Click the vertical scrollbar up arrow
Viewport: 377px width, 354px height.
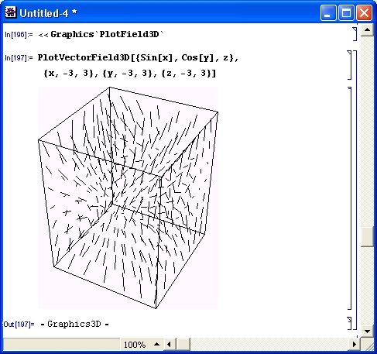[x=367, y=30]
